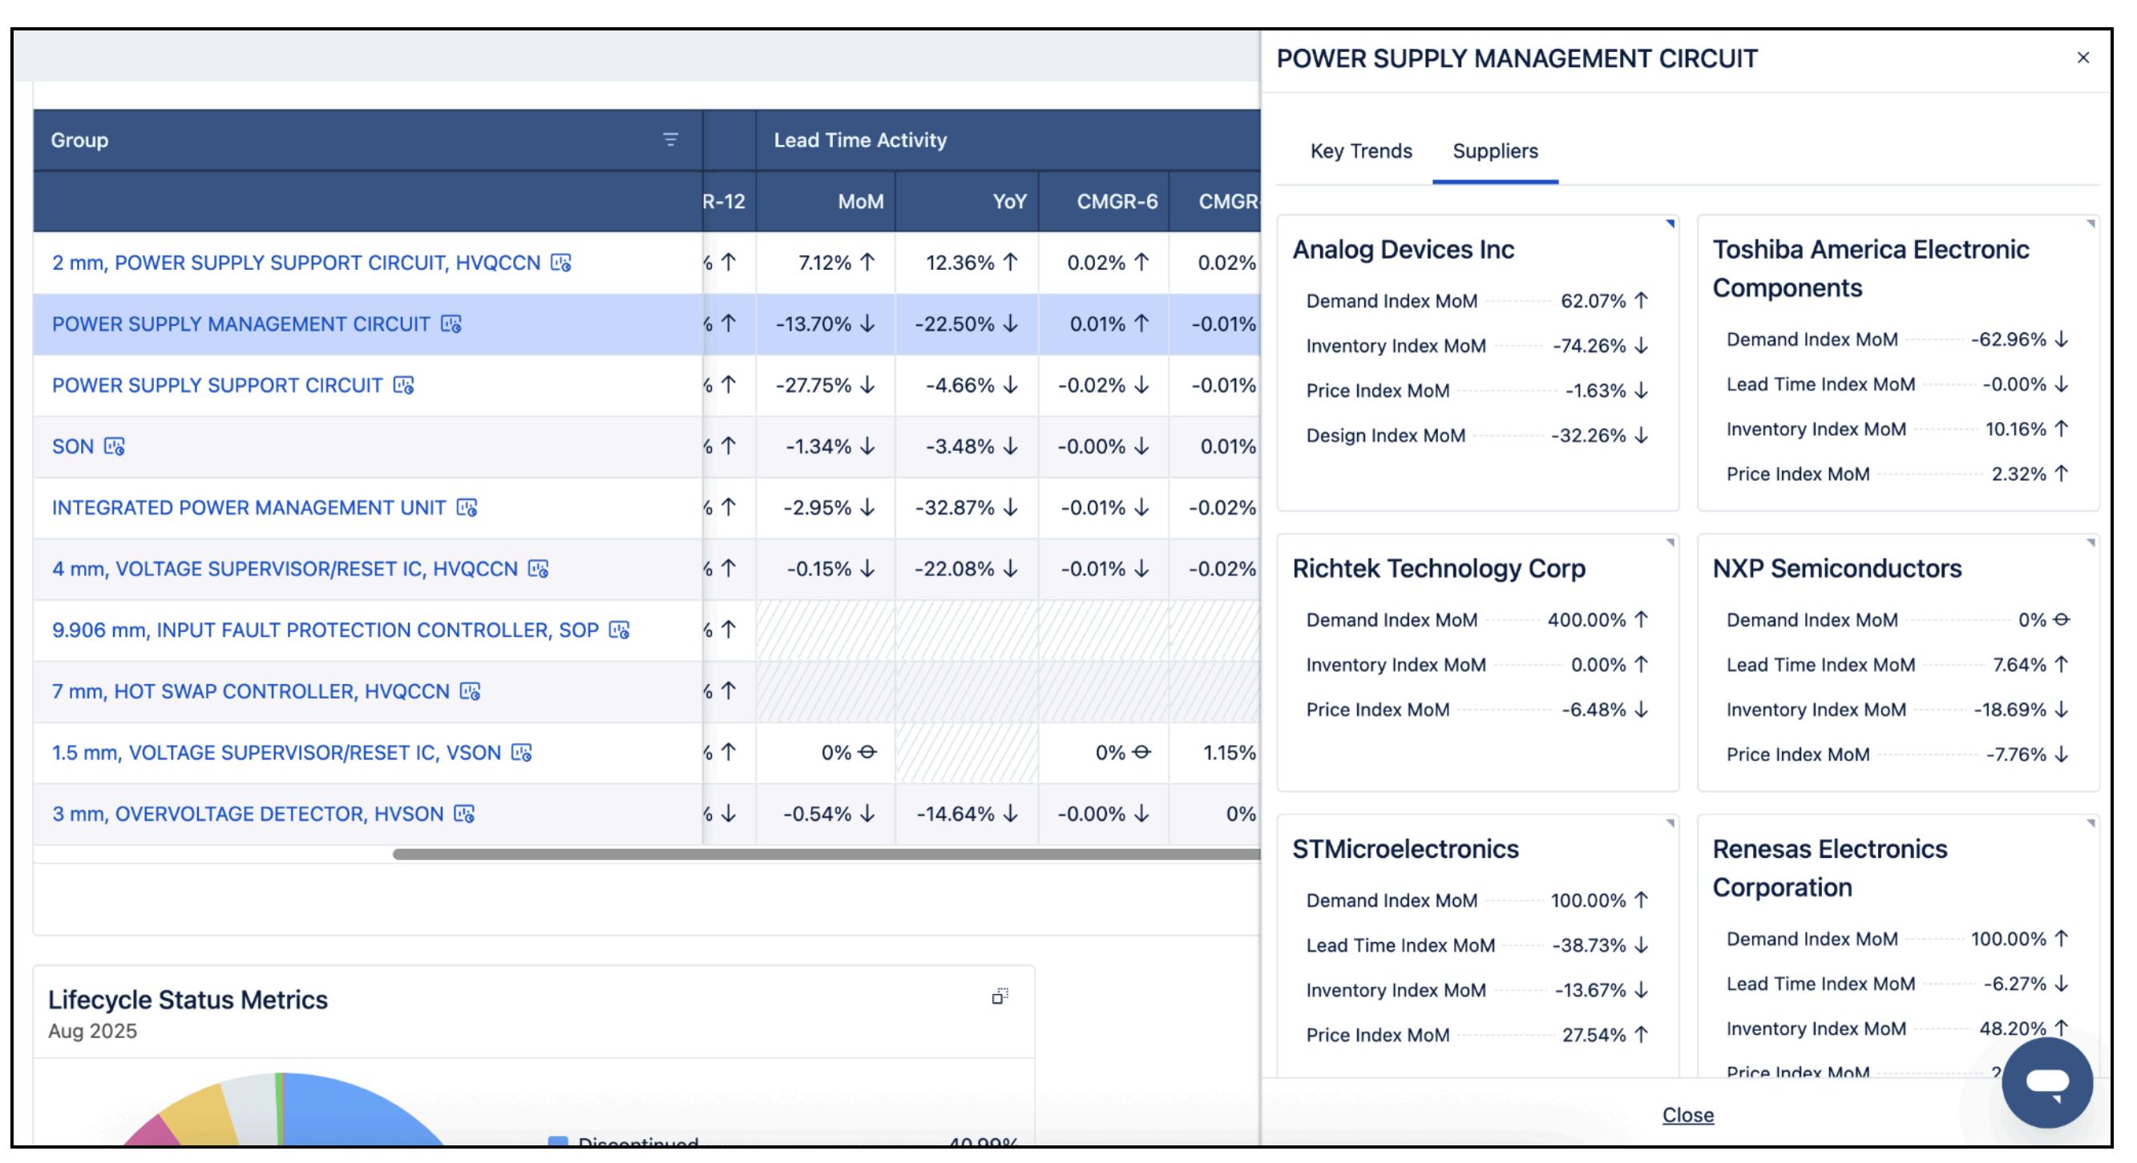The width and height of the screenshot is (2137, 1163).
Task: Click corner marker on NXP Semiconductors card
Action: 2091,543
